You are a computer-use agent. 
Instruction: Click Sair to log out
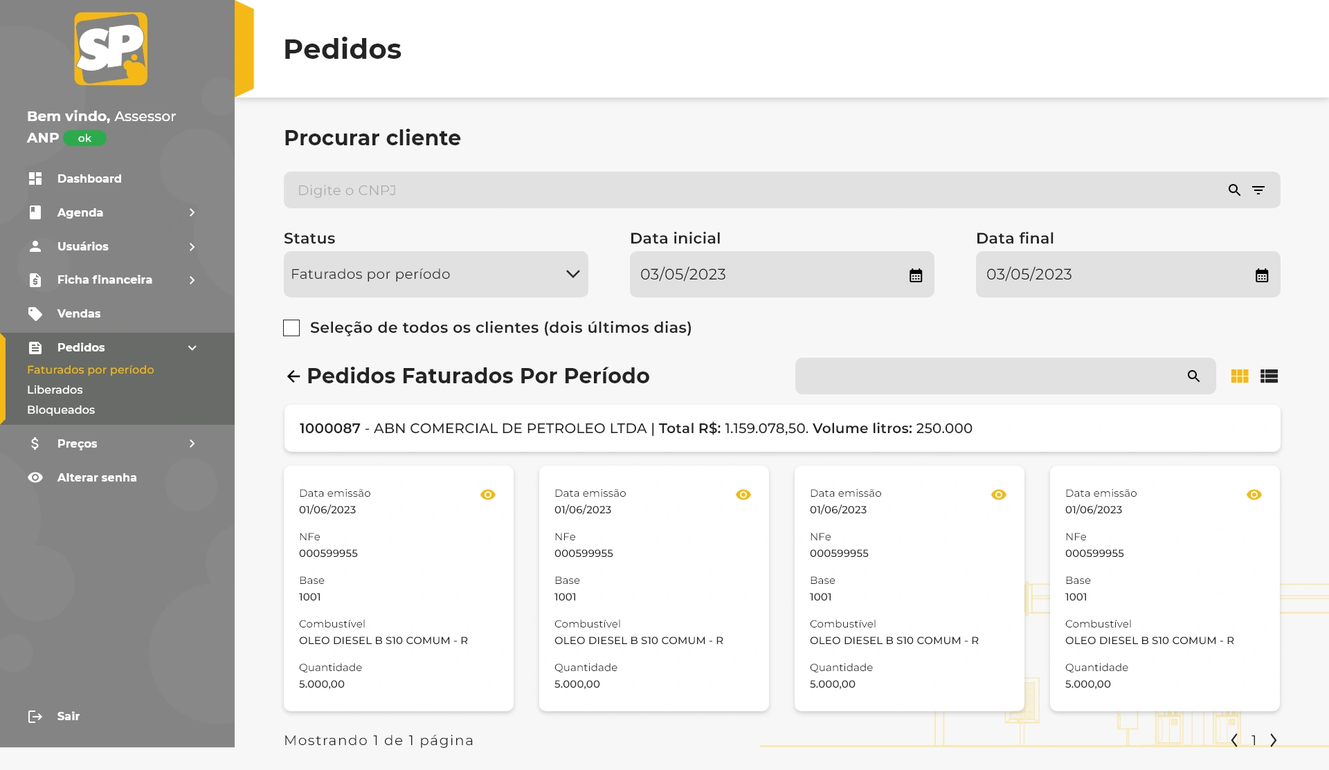pyautogui.click(x=68, y=717)
